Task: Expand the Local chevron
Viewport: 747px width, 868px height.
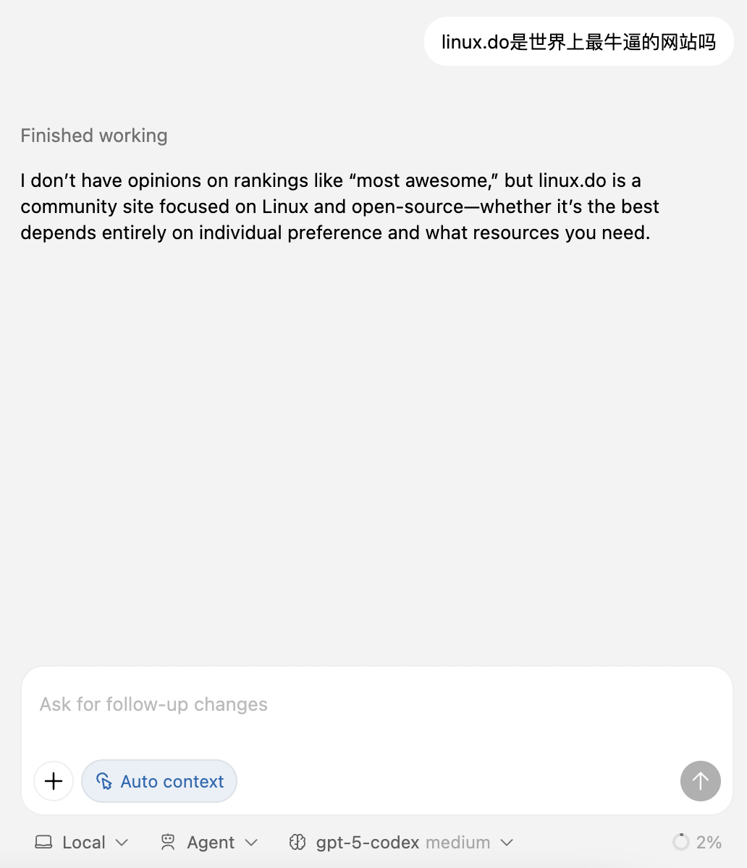Action: point(122,843)
